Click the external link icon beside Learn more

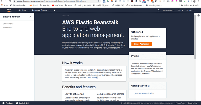coord(97,78)
